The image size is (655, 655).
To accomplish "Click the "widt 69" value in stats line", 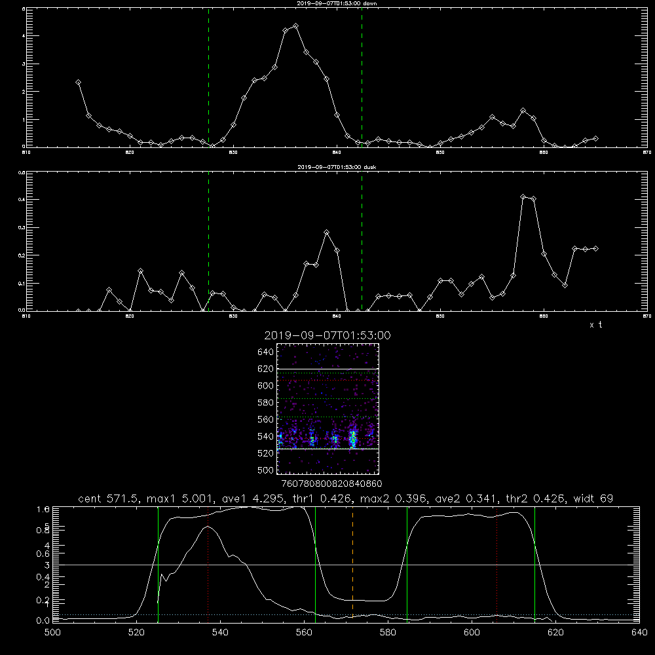I will click(593, 498).
